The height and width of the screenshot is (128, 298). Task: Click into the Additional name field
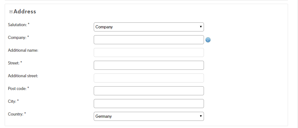[x=149, y=53]
